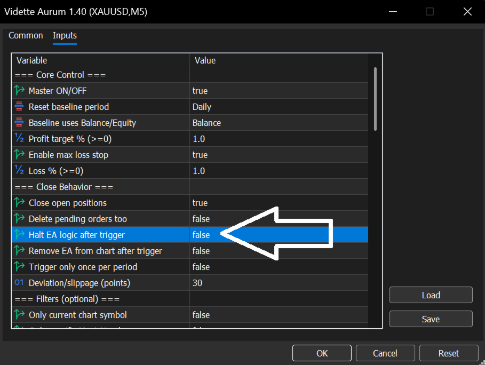Click the Delete pending orders too icon
485x365 pixels.
(x=19, y=219)
